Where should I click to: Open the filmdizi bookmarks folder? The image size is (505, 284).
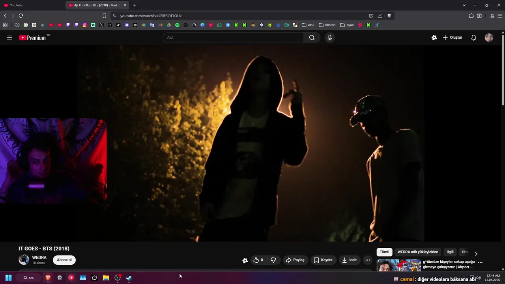click(327, 25)
